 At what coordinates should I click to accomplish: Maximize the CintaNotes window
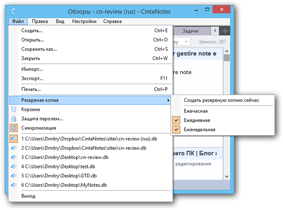point(207,9)
